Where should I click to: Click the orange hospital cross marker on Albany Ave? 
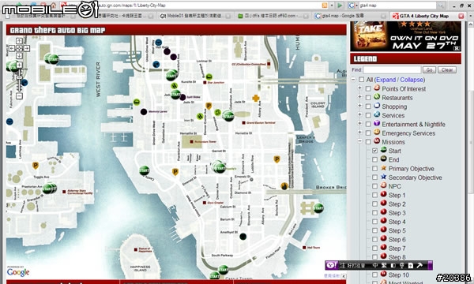point(256,98)
